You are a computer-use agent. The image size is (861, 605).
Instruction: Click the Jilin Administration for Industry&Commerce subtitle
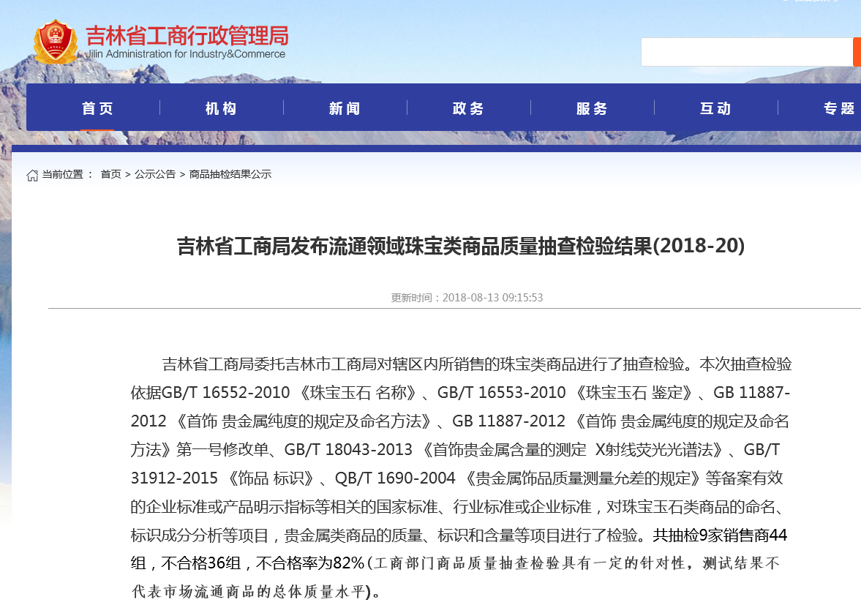(186, 54)
